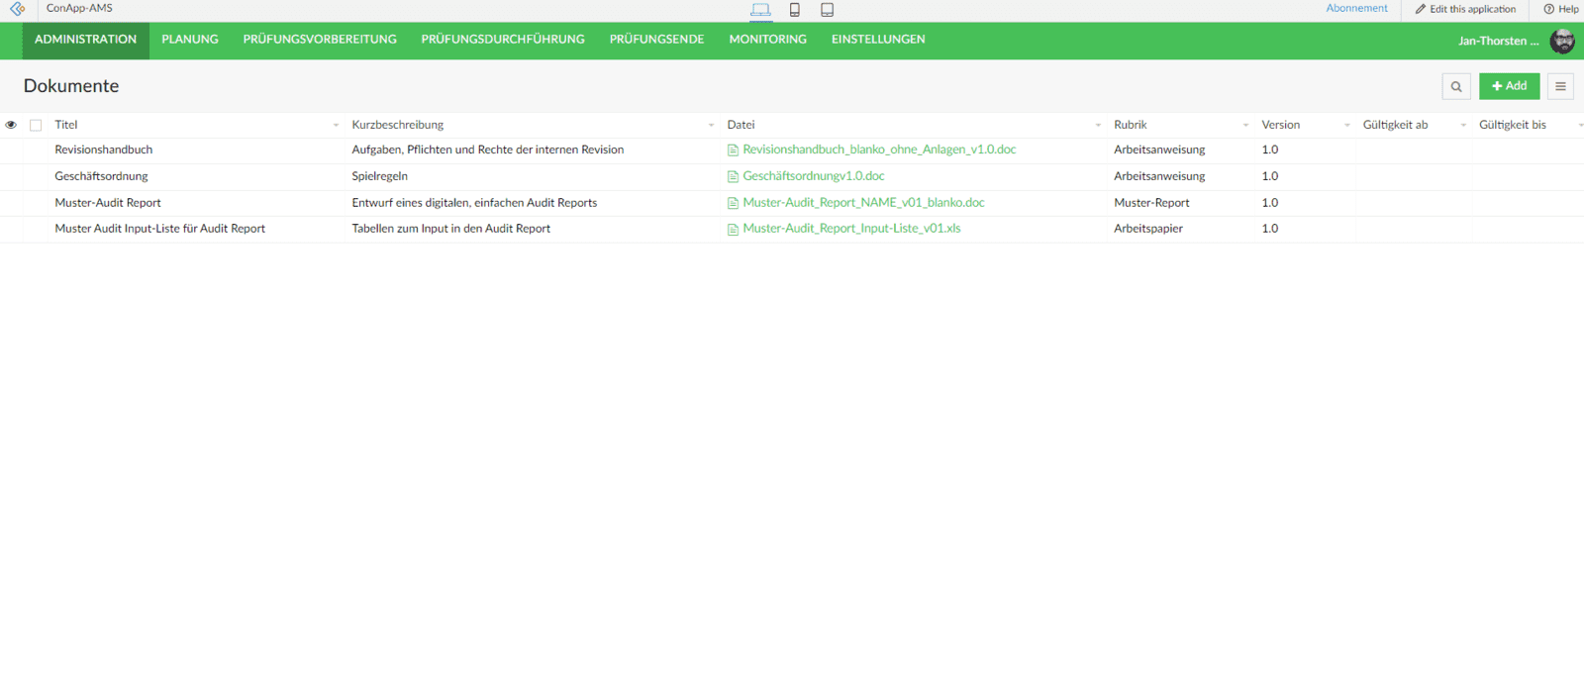Click file icon beside Geschäftsordnungv1.0.doc
The image size is (1584, 697).
coord(733,177)
